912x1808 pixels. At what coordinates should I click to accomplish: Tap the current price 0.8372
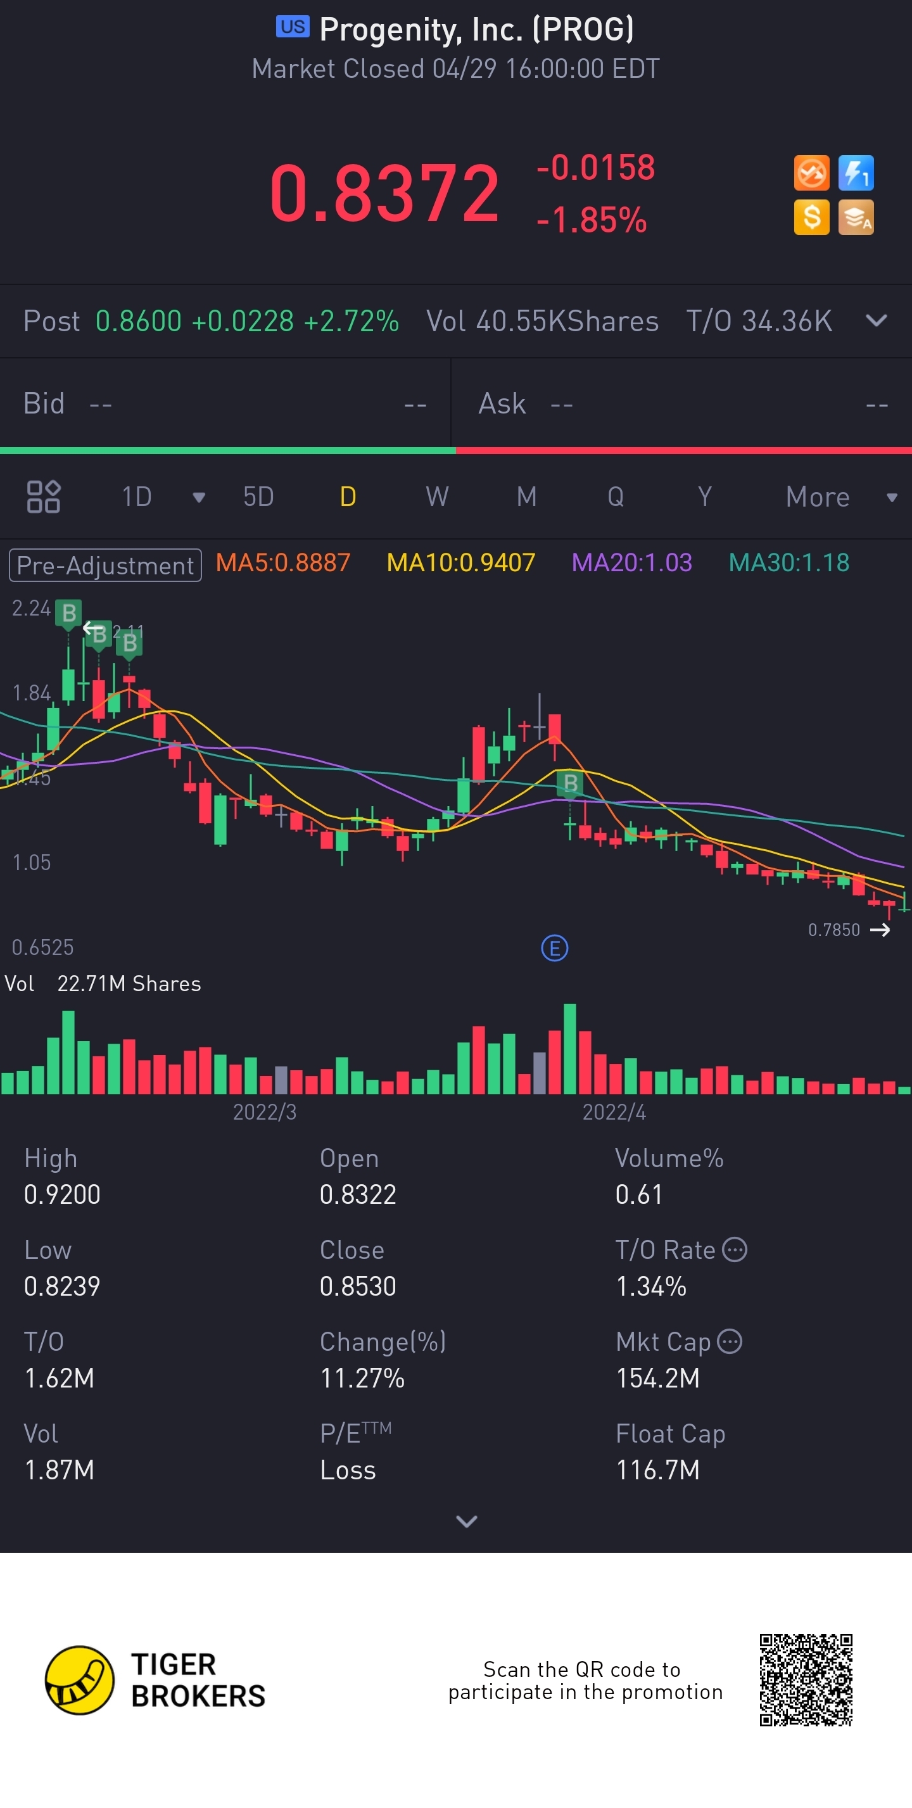point(384,193)
